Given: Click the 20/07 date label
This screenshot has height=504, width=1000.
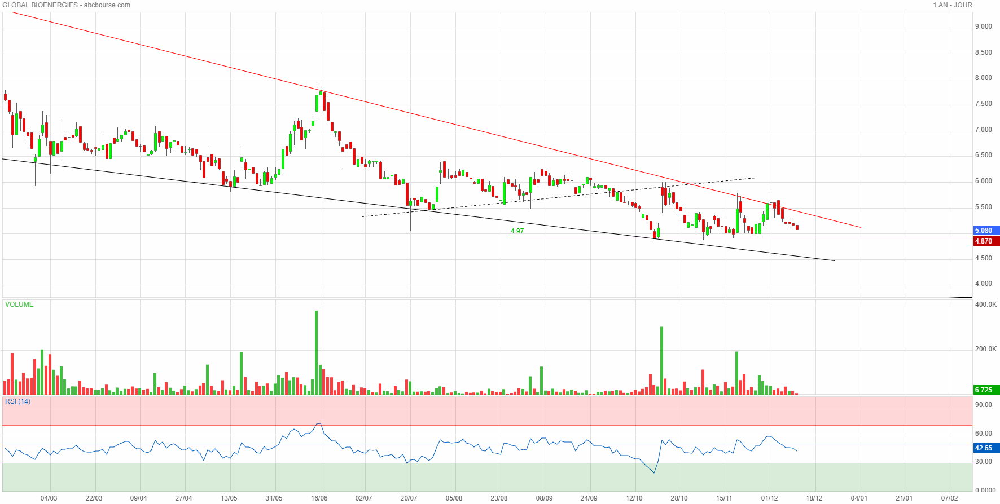Looking at the screenshot, I should (409, 498).
